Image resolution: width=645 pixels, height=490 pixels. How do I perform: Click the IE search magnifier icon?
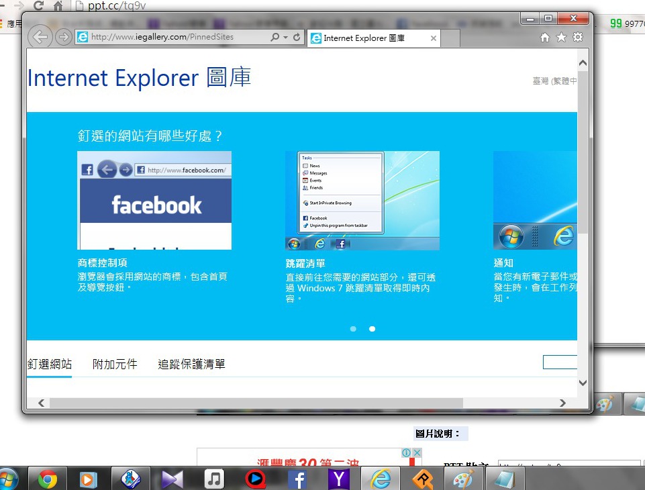click(275, 37)
